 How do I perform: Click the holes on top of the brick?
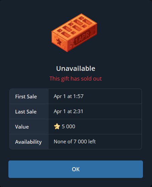point(74,27)
